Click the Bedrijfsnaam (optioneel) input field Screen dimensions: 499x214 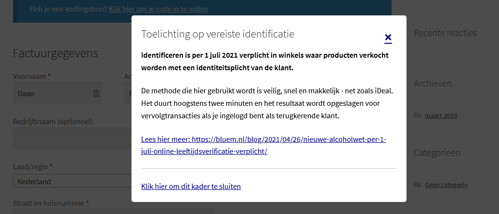pyautogui.click(x=72, y=139)
